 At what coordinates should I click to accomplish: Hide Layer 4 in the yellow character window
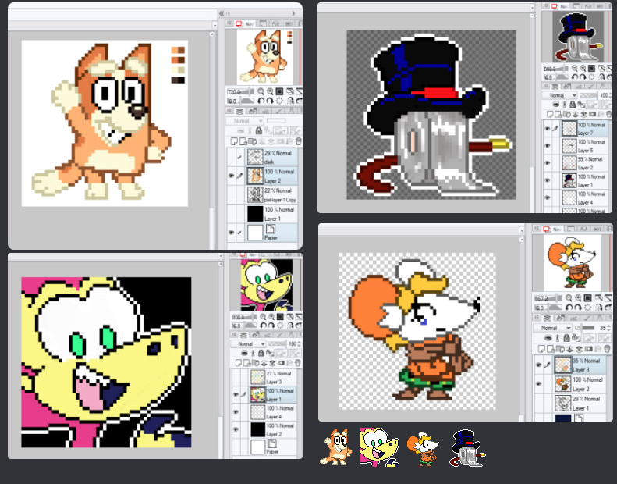pos(236,412)
